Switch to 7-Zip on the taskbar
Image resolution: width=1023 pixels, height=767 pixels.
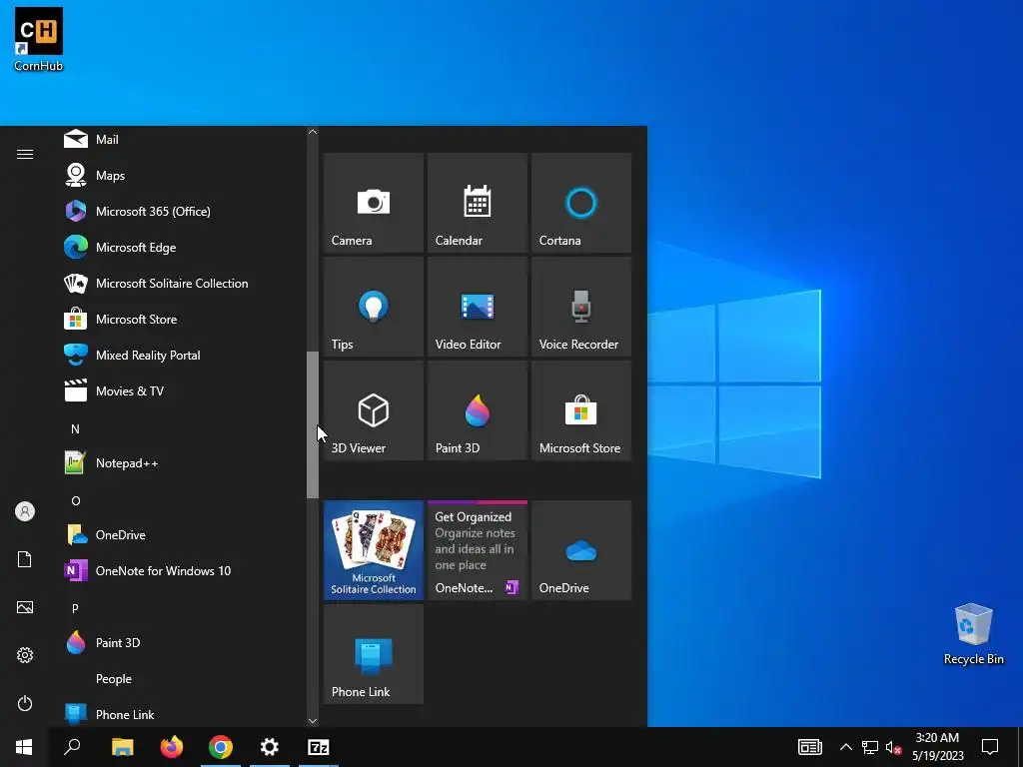tap(319, 747)
